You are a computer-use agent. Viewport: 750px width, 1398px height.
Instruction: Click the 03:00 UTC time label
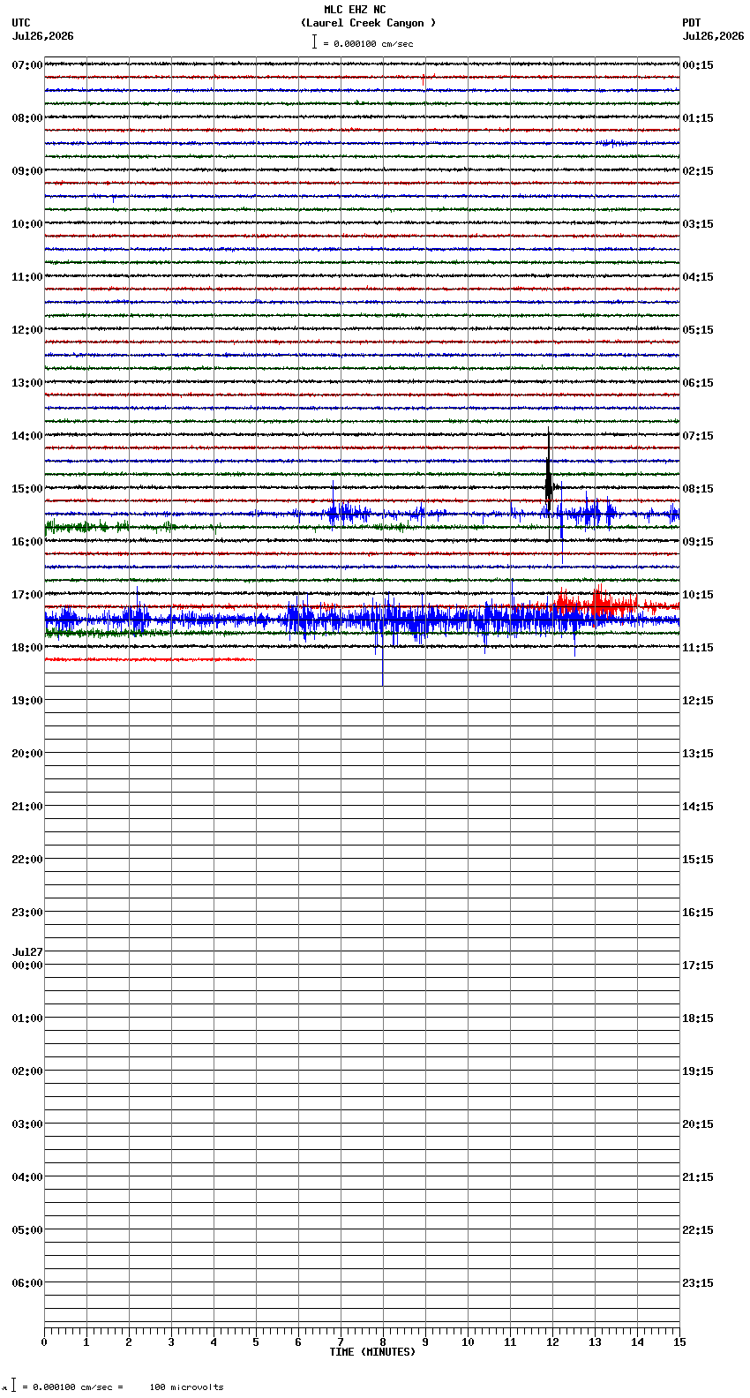(27, 1124)
